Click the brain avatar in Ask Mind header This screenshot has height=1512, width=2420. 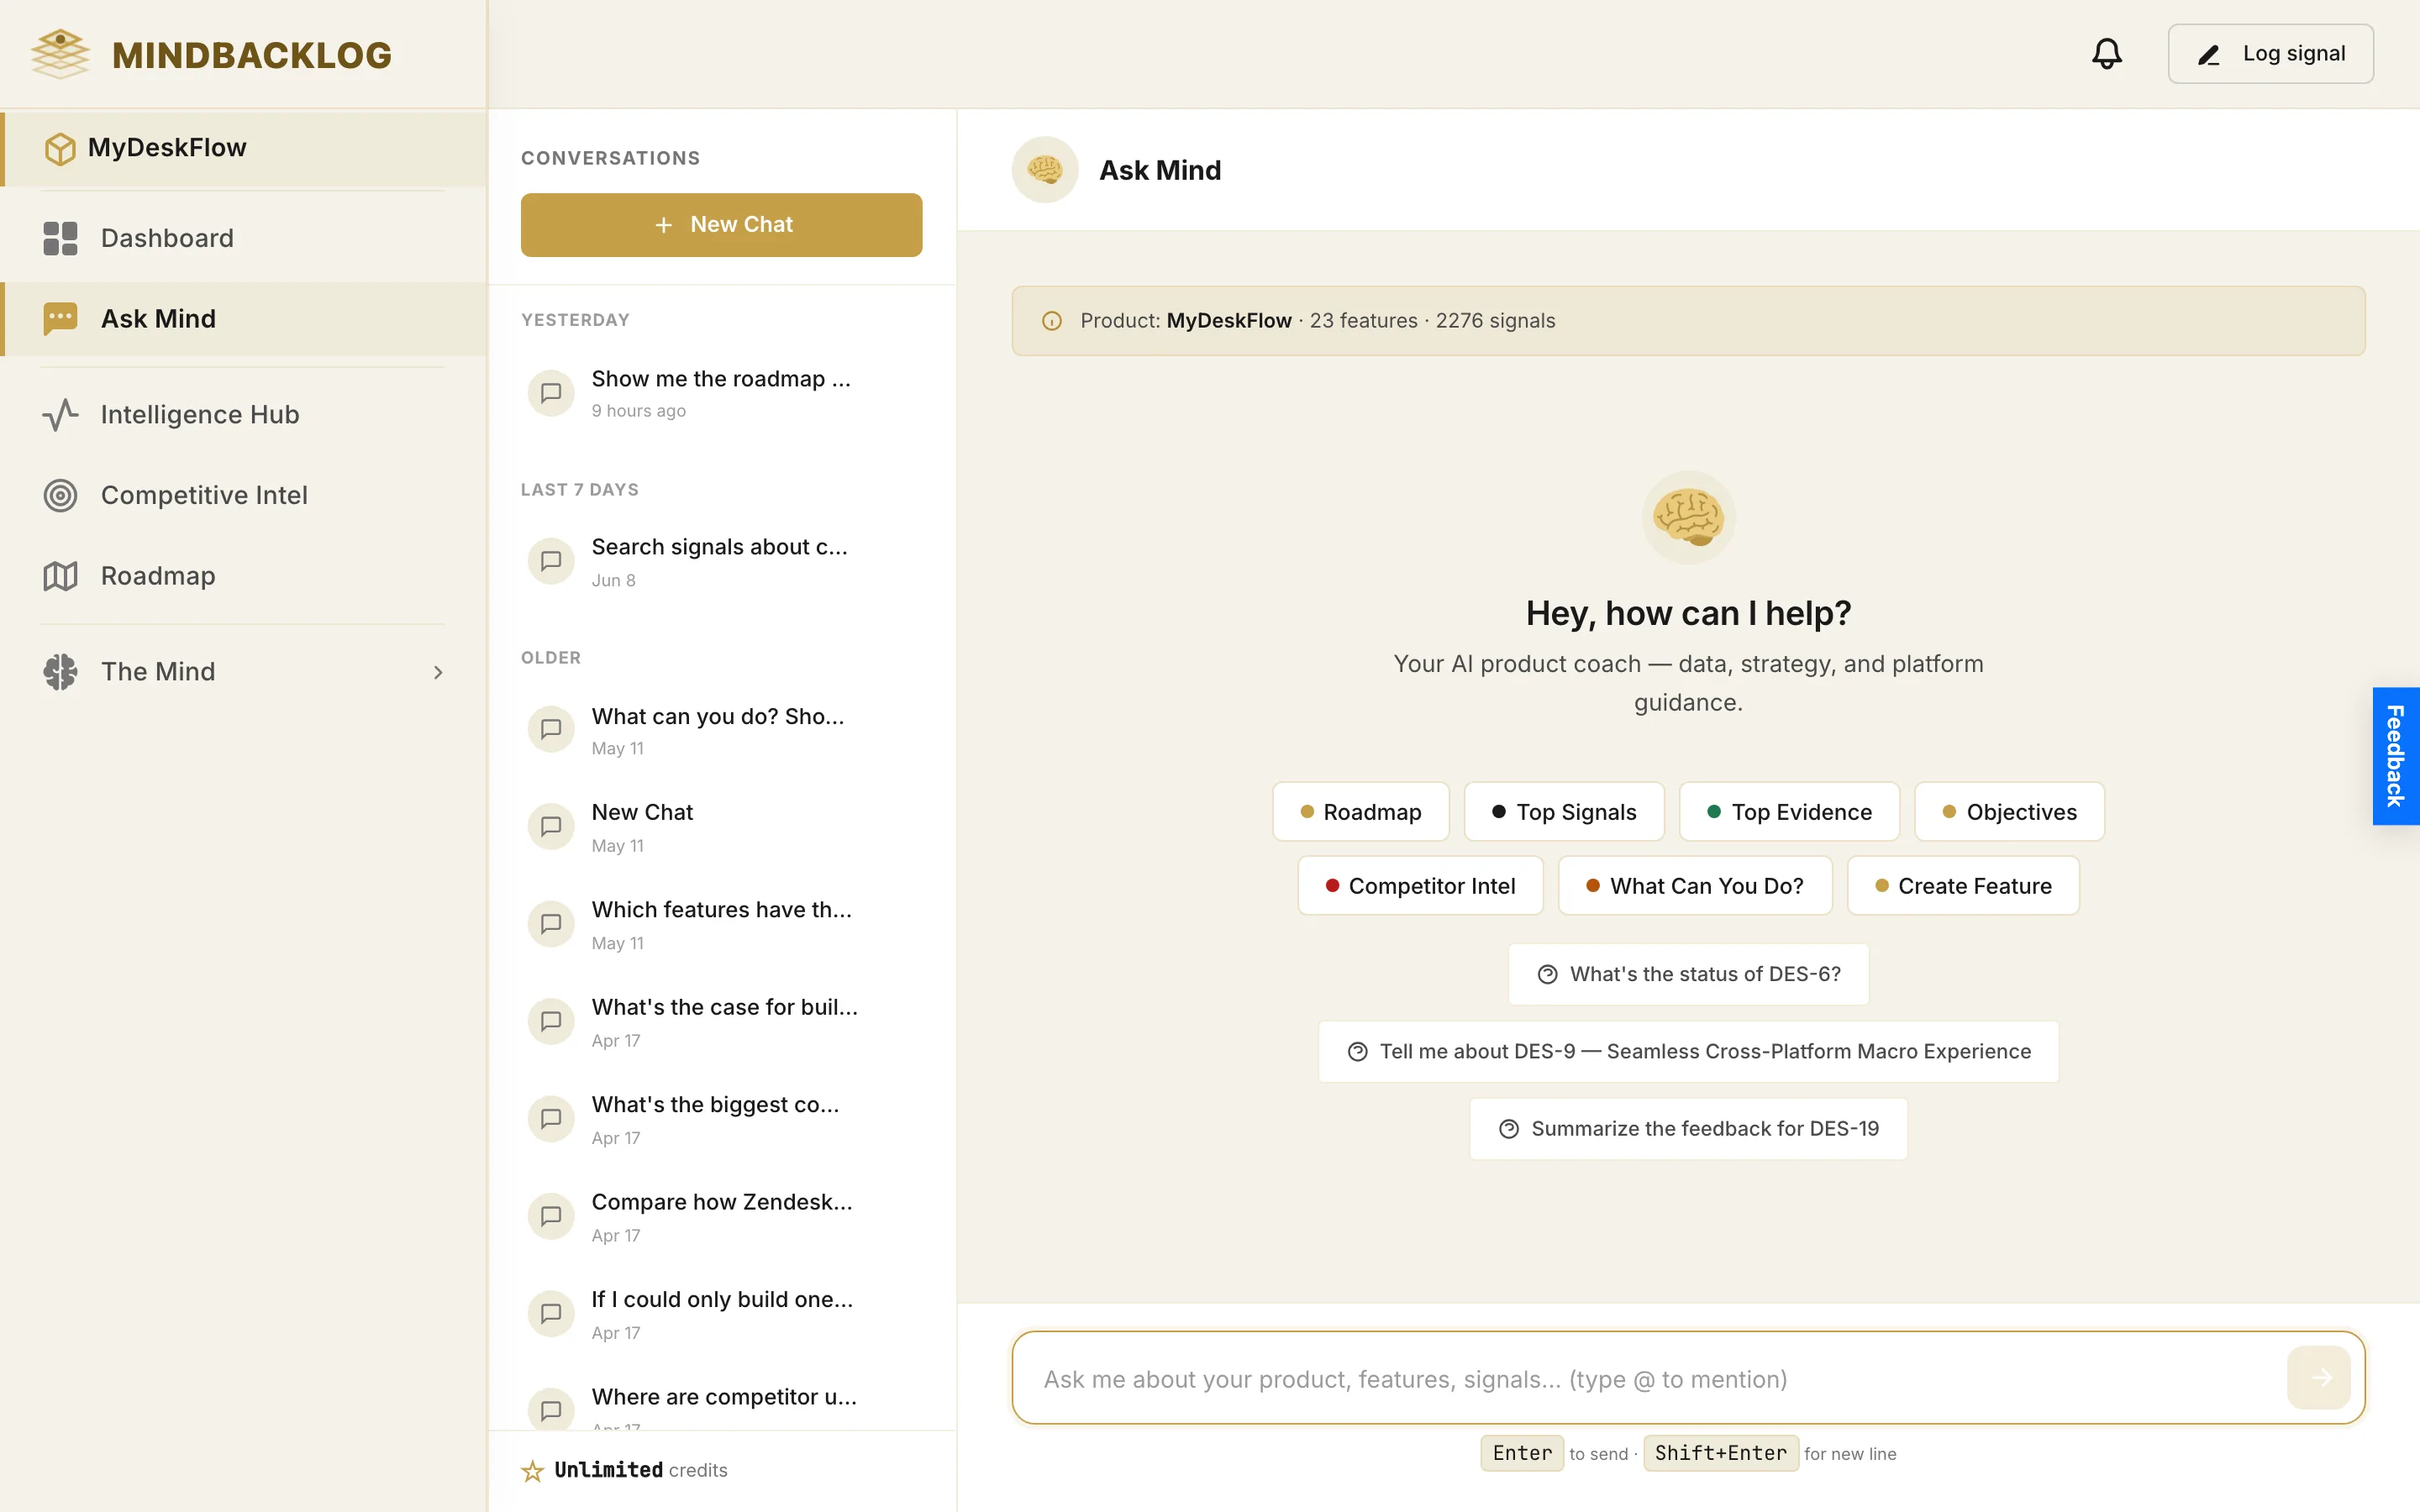tap(1044, 170)
